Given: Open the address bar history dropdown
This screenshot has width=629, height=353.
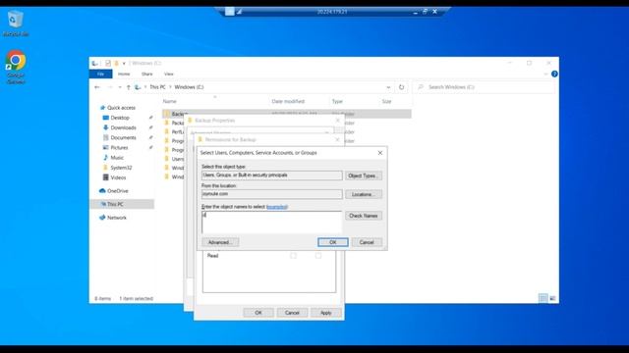Looking at the screenshot, I should click(388, 87).
